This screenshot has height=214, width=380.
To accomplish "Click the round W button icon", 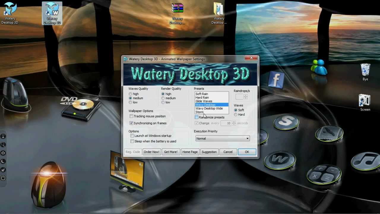I will (279, 160).
